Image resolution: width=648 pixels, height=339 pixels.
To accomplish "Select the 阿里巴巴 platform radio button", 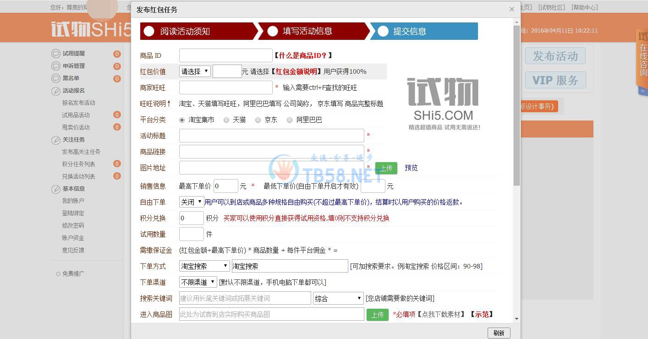I will click(x=290, y=120).
